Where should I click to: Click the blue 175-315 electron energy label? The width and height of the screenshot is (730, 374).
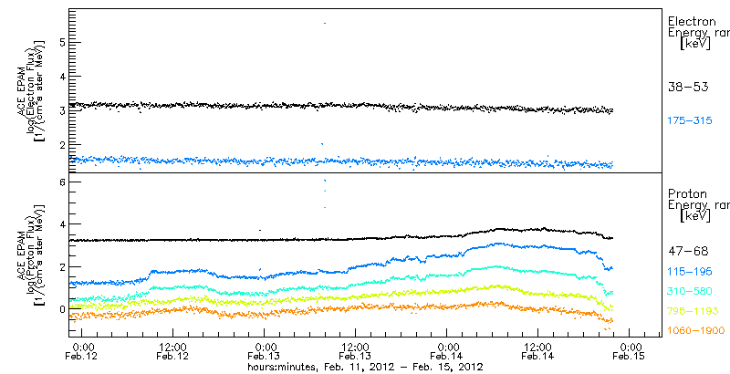pos(690,121)
